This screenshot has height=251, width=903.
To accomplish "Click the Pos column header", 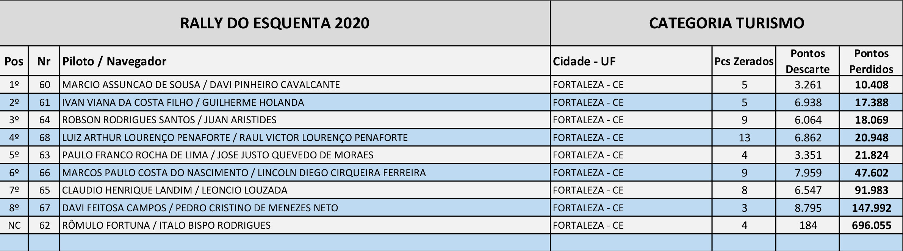I will [x=14, y=61].
